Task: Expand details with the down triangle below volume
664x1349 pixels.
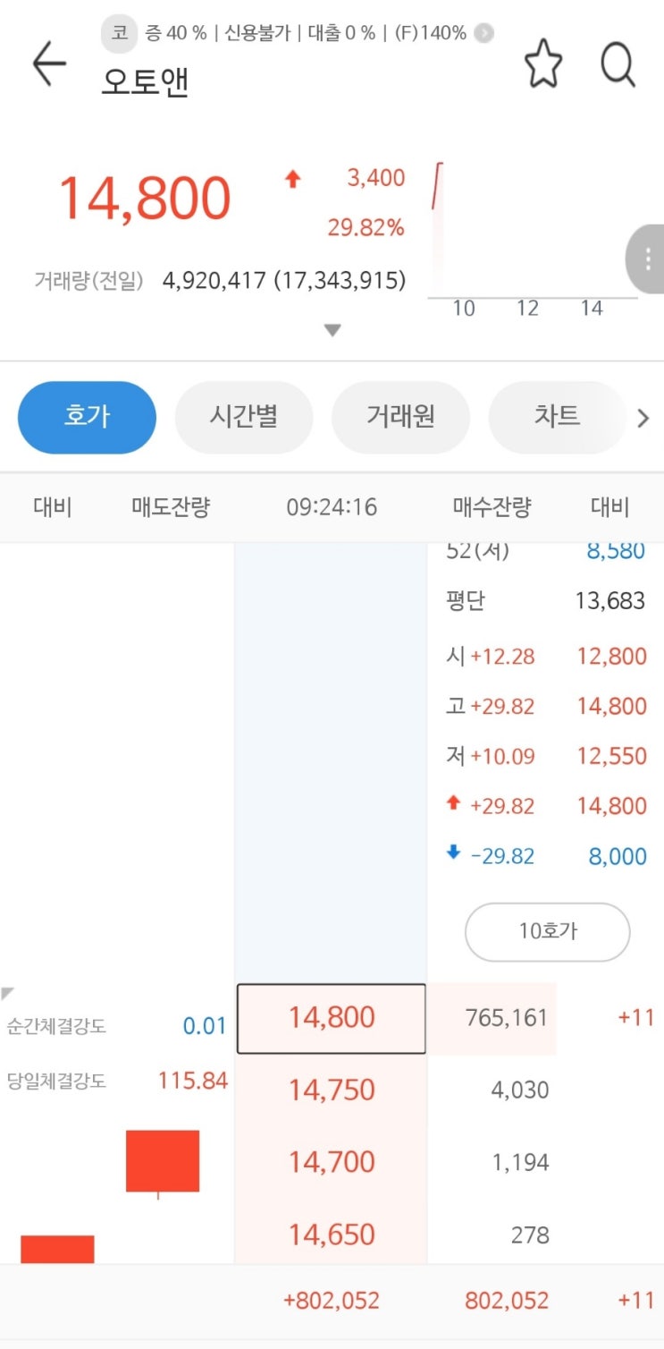Action: (332, 330)
